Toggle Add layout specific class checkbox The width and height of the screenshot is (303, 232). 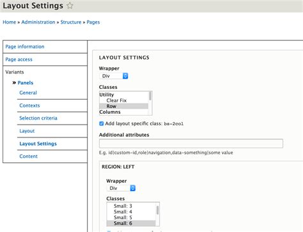point(102,123)
